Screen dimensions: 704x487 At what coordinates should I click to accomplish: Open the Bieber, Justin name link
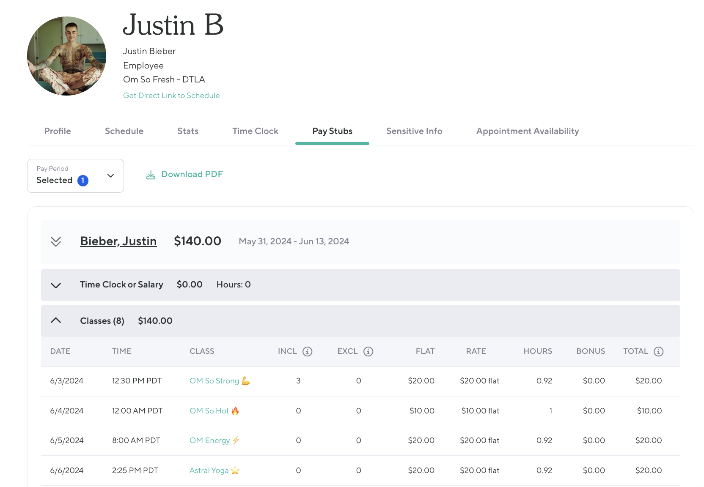[x=118, y=241]
